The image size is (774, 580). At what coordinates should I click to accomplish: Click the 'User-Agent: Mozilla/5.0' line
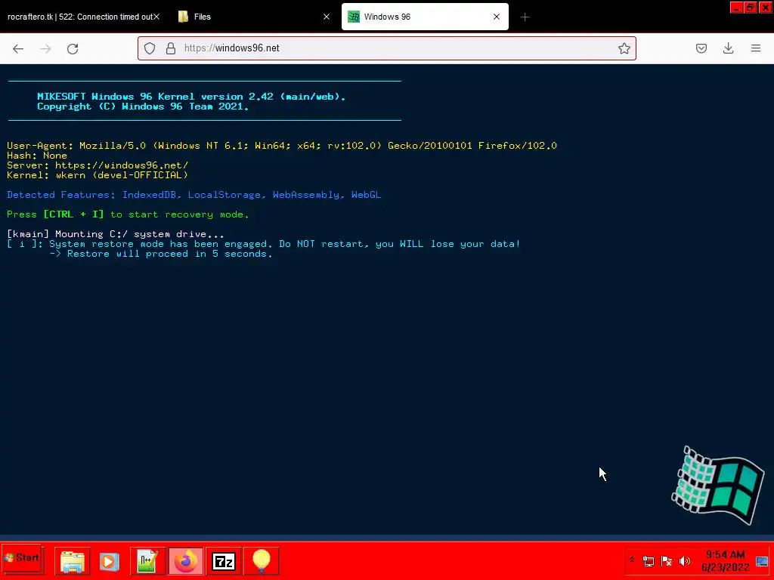click(282, 146)
